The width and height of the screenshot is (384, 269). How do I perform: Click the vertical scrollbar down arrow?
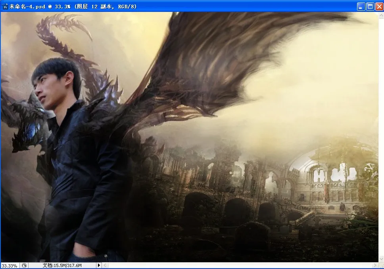pos(381,258)
